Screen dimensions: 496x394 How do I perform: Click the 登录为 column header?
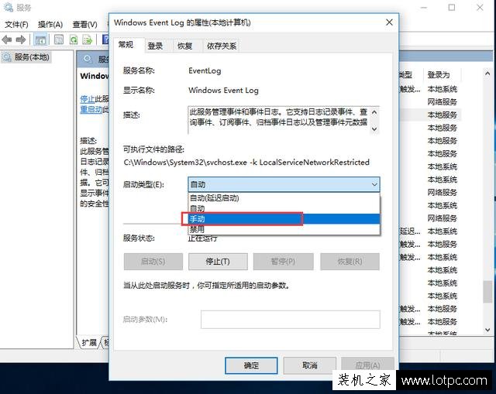click(x=439, y=75)
